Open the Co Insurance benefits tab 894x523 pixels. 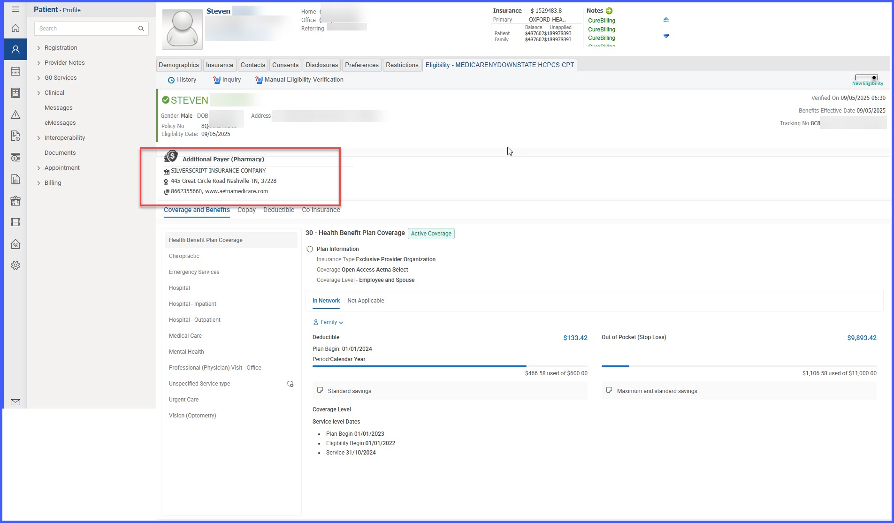(321, 210)
